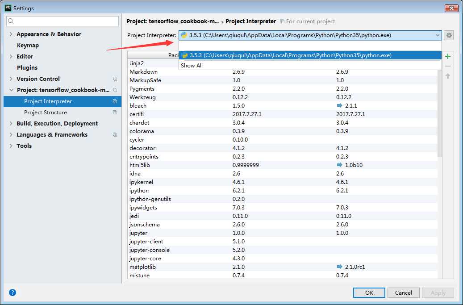Click the green plus install package icon
Image resolution: width=463 pixels, height=305 pixels.
(x=448, y=56)
